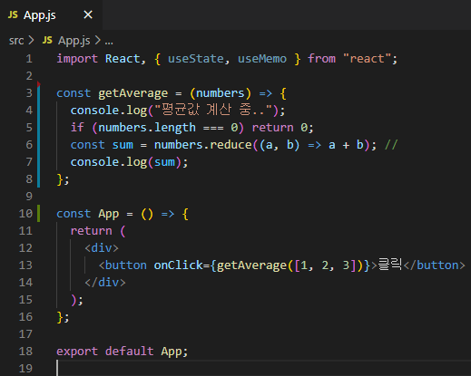
Task: Click numbers.length on line 5
Action: (x=147, y=128)
